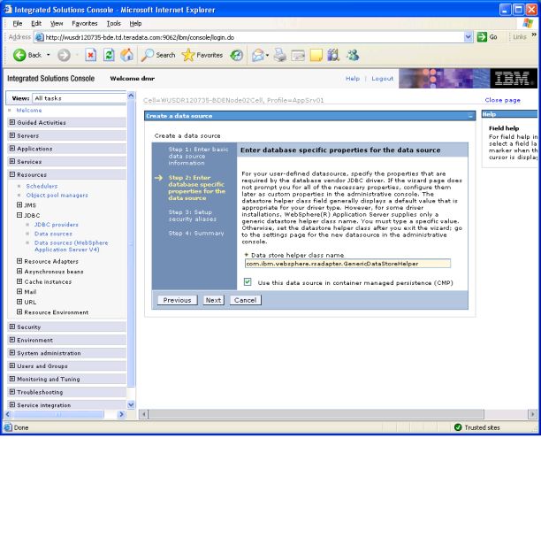Image resolution: width=541 pixels, height=538 pixels.
Task: Click the Previous wizard button
Action: click(x=178, y=300)
